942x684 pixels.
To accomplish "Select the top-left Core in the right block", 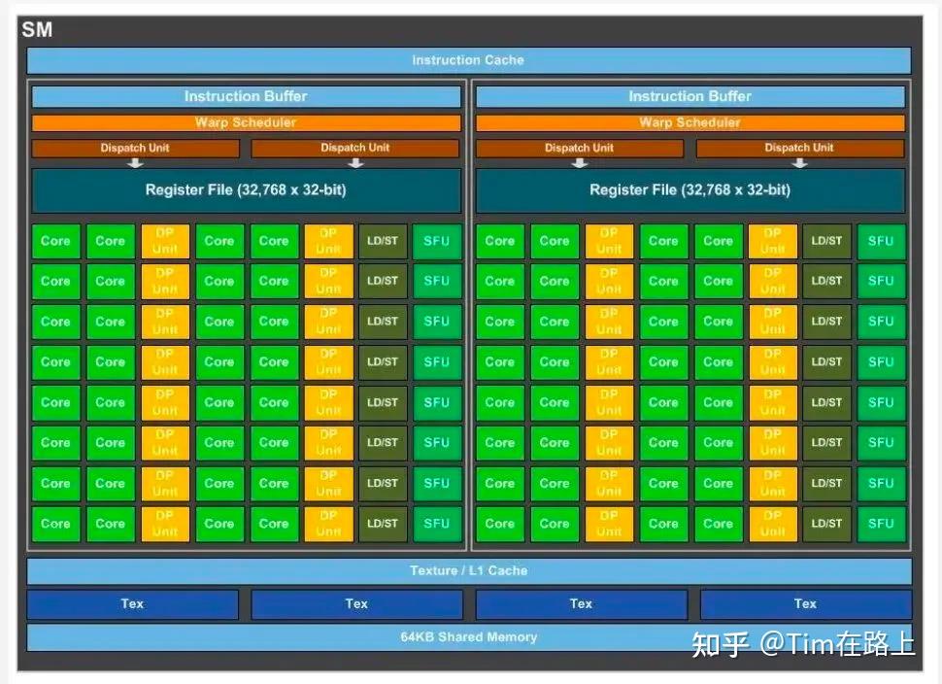I will (499, 241).
